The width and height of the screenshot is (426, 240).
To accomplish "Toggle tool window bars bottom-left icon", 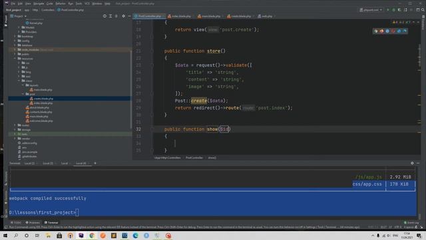I will 6,227.
